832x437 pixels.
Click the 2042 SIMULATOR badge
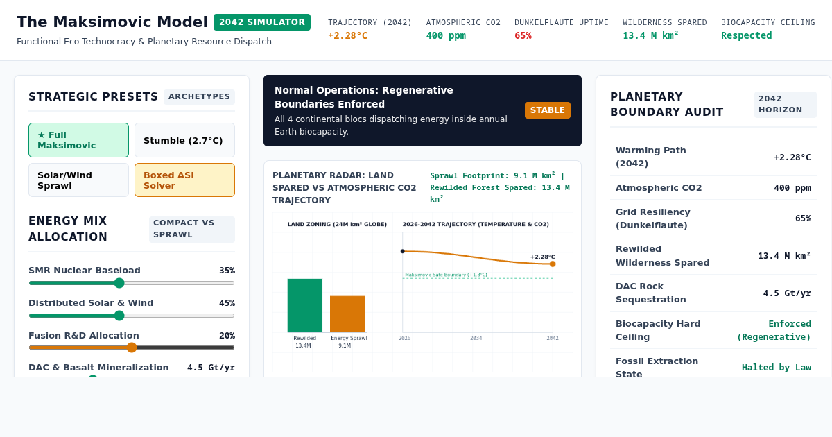262,22
